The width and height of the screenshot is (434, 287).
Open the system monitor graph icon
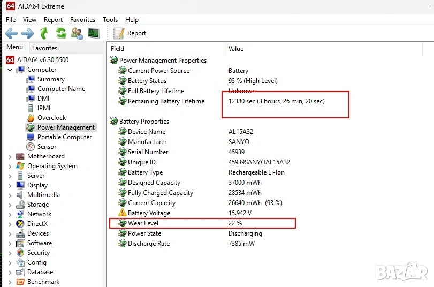pyautogui.click(x=94, y=33)
